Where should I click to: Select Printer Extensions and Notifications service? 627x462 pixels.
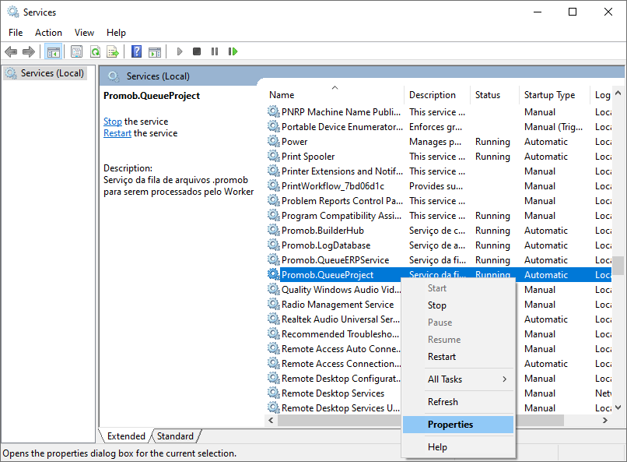point(439,171)
